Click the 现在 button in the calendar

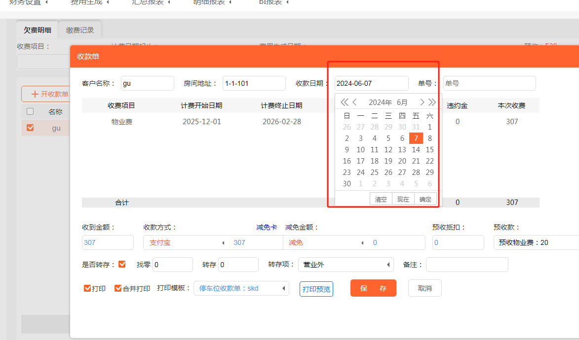click(402, 199)
